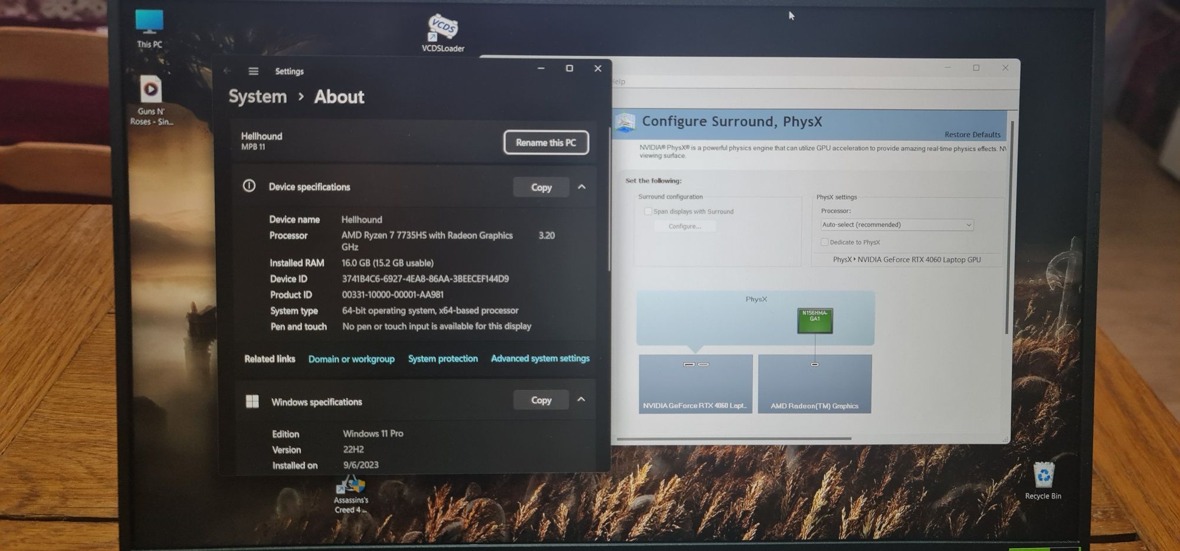The width and height of the screenshot is (1180, 551).
Task: Open the PhysX Processor dropdown
Action: 897,225
